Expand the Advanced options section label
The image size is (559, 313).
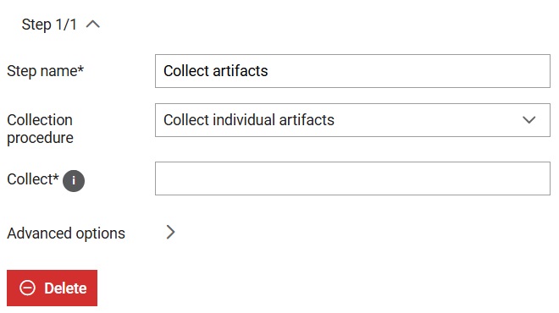[66, 233]
